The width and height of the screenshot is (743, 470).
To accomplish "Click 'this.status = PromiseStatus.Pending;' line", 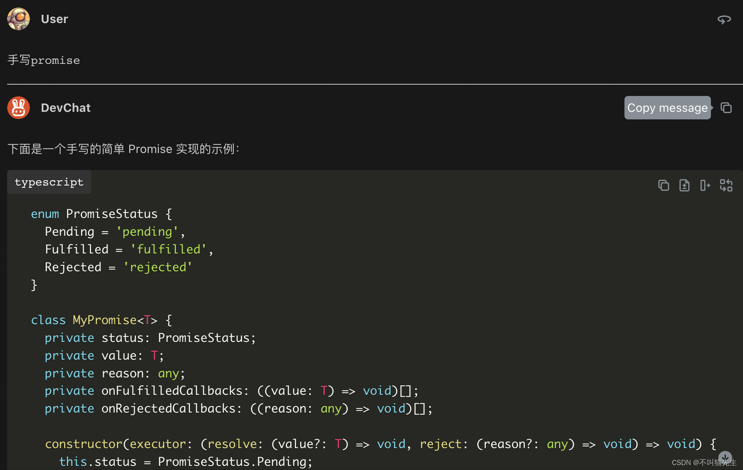I will click(x=186, y=462).
